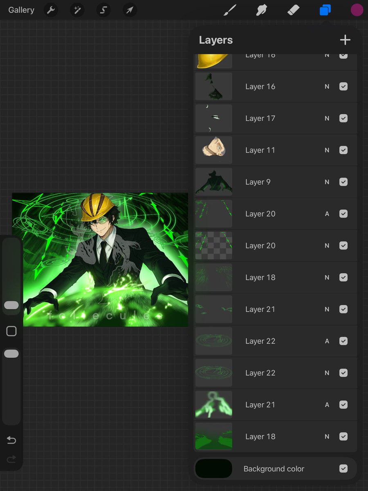This screenshot has height=491, width=368.
Task: Tap solid green ground thumbnail of Layer 18
Action: [213, 437]
